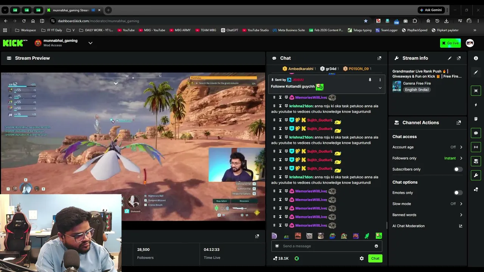Image resolution: width=484 pixels, height=272 pixels.
Task: Open the Flipkart paylater bookmark
Action: [x=445, y=30]
